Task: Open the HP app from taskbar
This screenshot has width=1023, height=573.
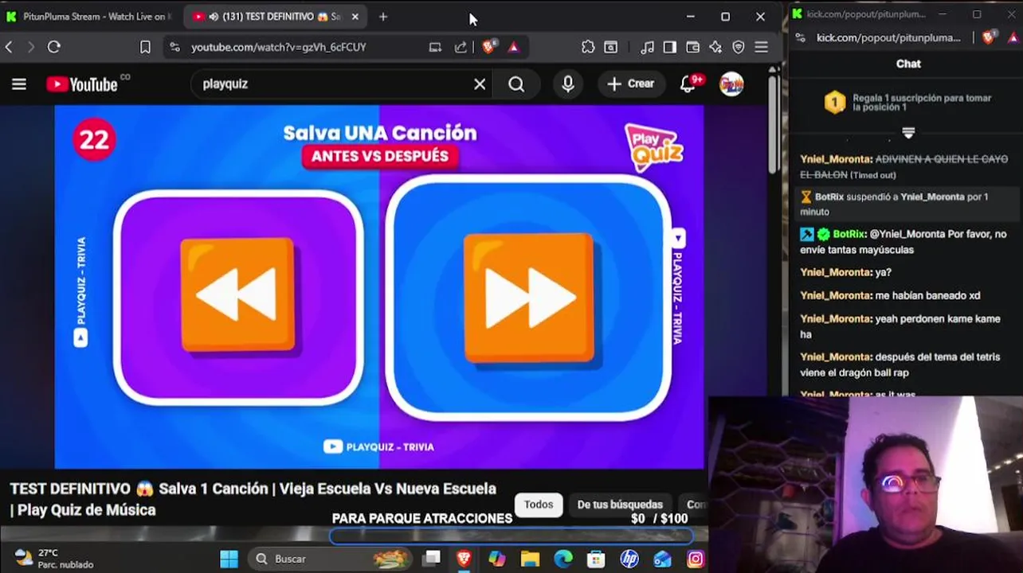Action: (x=629, y=559)
